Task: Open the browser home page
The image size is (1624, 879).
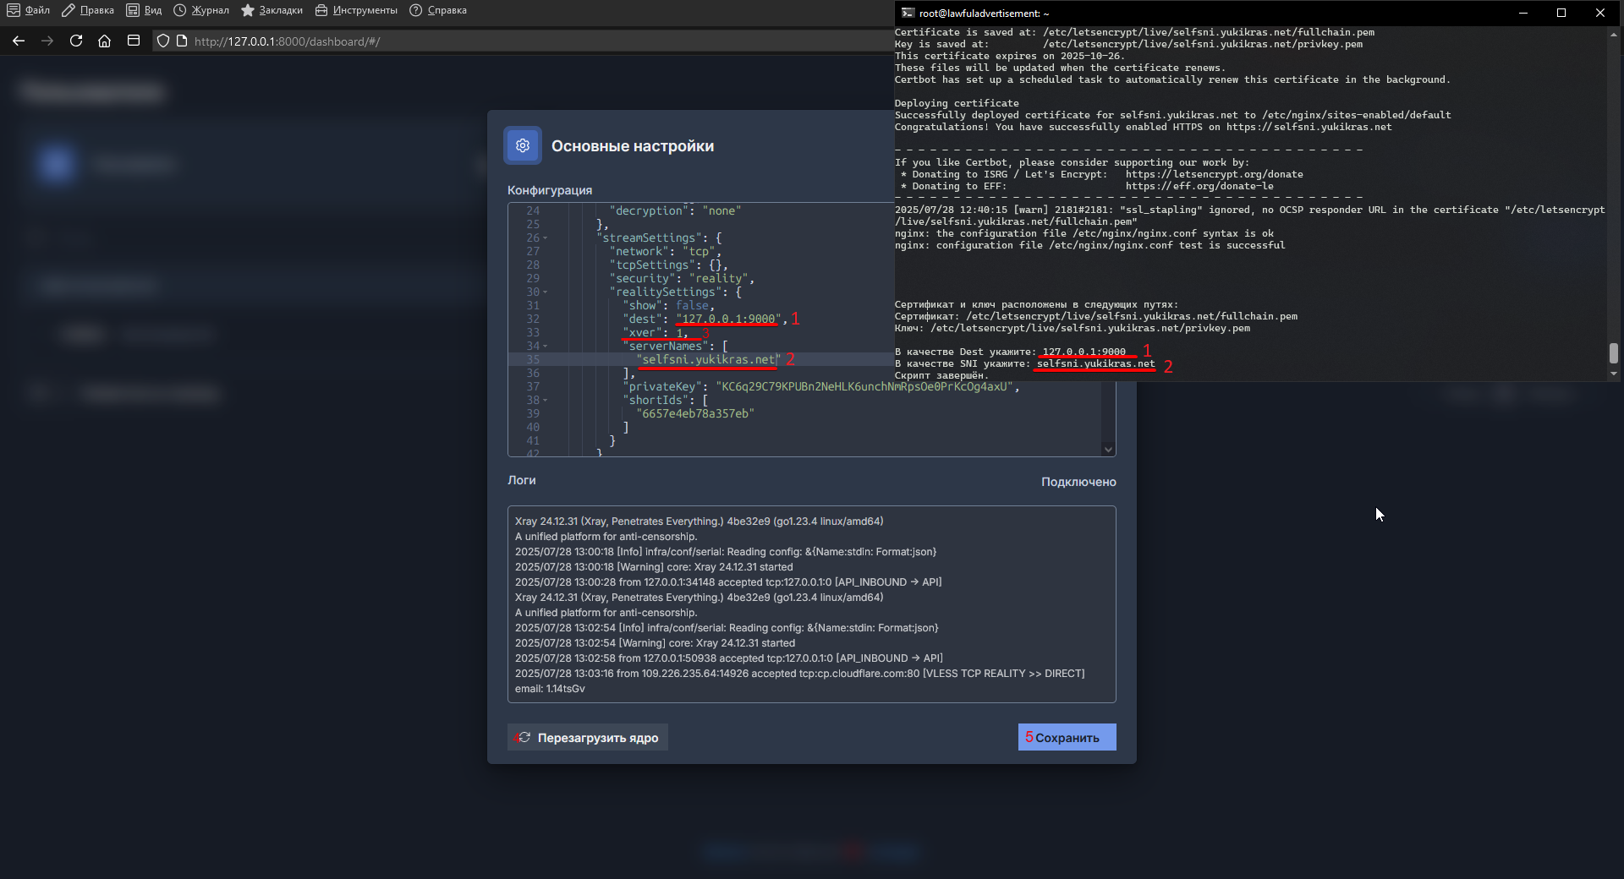Action: click(104, 41)
